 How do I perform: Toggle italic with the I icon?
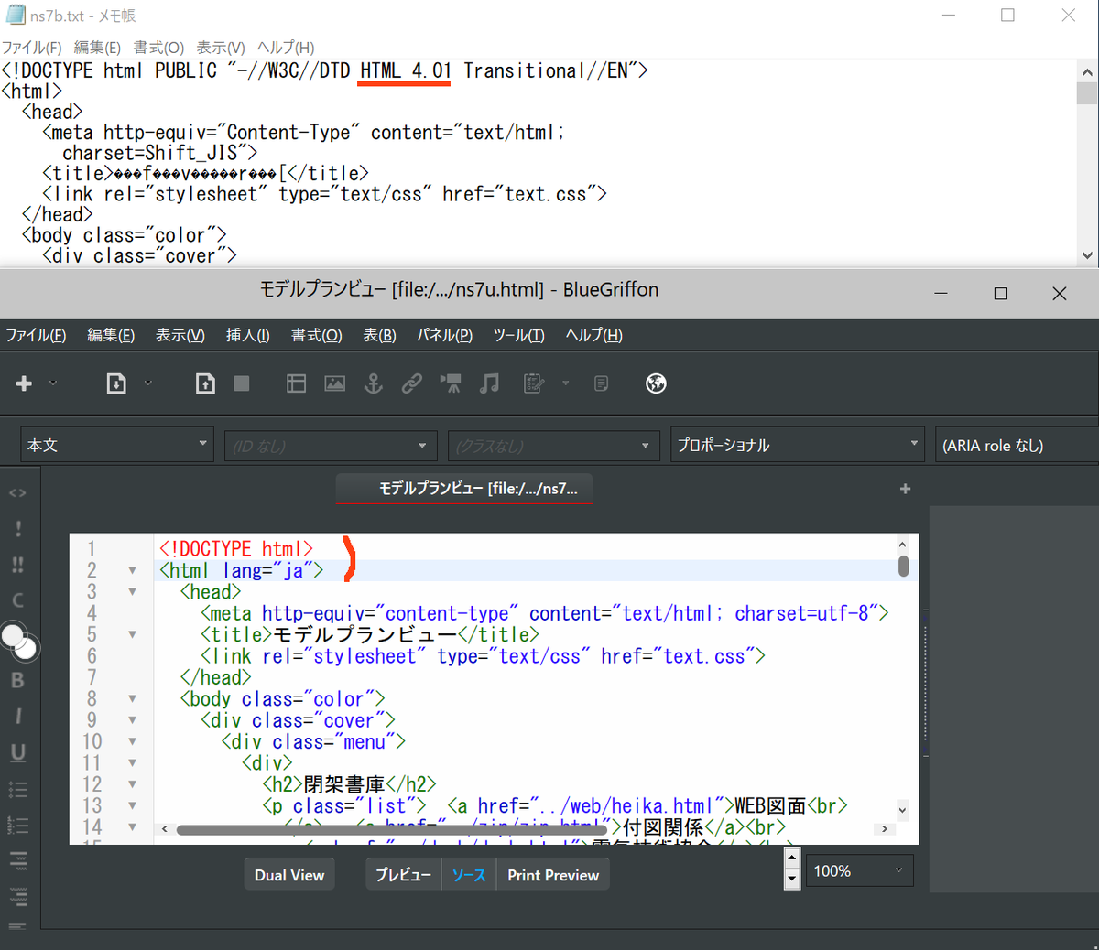point(17,716)
